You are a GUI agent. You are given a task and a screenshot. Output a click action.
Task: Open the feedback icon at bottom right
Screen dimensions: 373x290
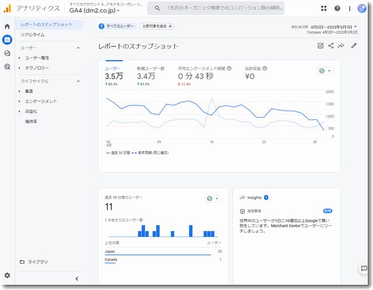(x=364, y=268)
